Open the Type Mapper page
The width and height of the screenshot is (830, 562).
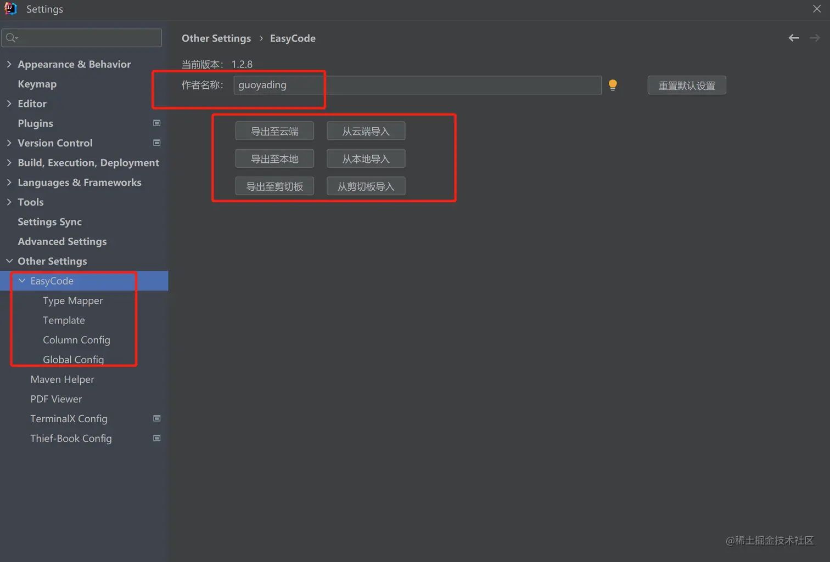click(x=73, y=301)
